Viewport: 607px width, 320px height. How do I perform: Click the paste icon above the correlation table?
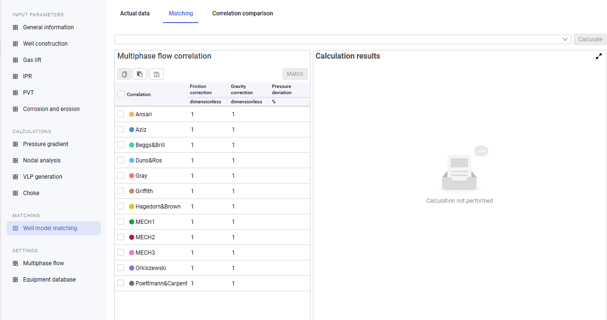click(140, 74)
